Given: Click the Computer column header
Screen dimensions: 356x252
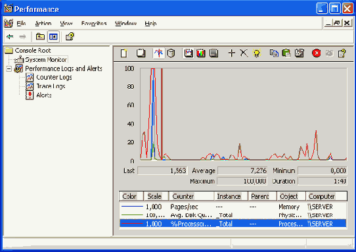Looking at the screenshot, I should [326, 196].
